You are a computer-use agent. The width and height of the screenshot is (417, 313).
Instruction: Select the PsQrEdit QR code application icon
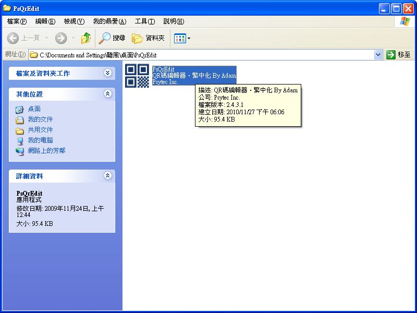point(137,76)
